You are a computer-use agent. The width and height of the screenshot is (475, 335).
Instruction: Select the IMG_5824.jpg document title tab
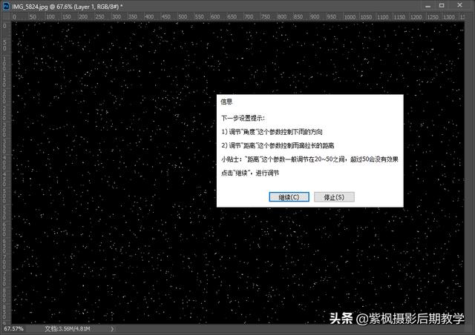tap(67, 5)
